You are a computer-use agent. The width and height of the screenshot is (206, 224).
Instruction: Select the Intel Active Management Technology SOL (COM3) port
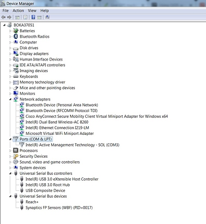click(x=72, y=145)
